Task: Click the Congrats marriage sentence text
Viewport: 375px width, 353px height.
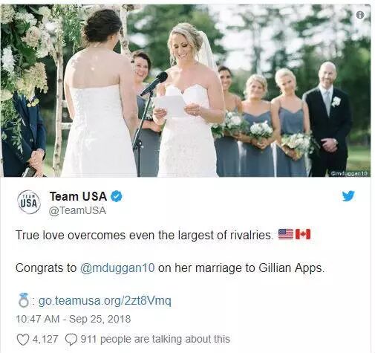Action: point(170,268)
